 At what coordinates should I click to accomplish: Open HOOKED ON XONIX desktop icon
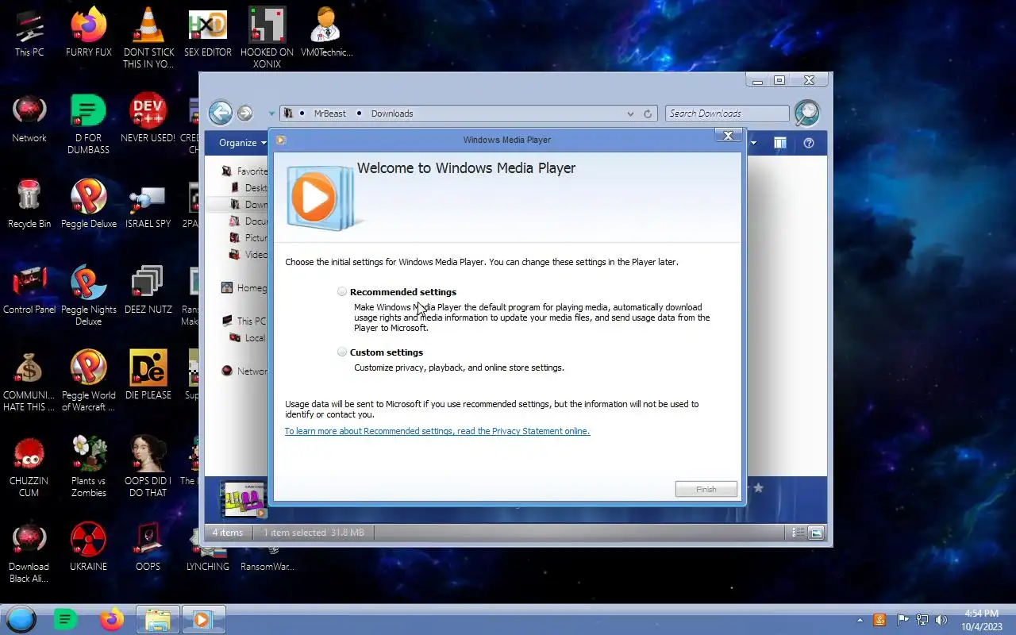(267, 38)
